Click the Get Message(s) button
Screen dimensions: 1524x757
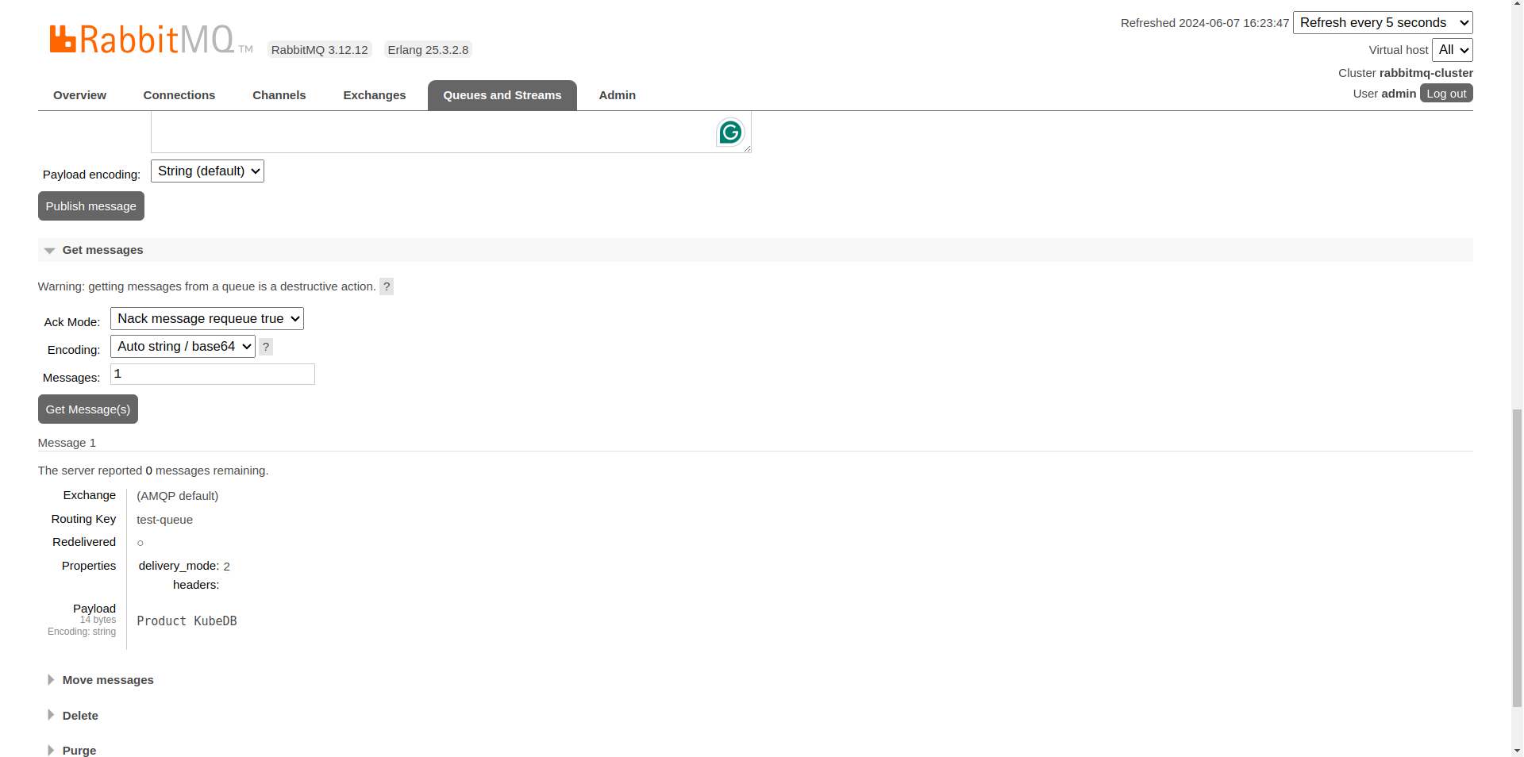[88, 409]
